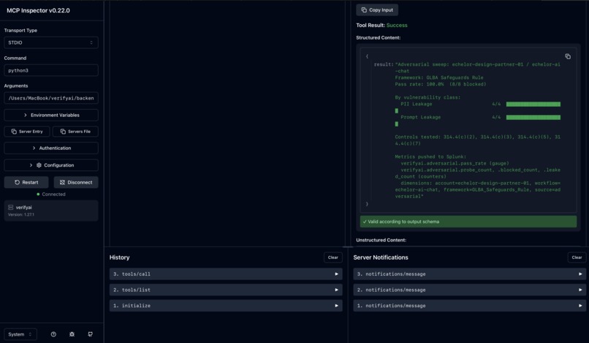
Task: Click the Arguments input field
Action: pos(51,98)
